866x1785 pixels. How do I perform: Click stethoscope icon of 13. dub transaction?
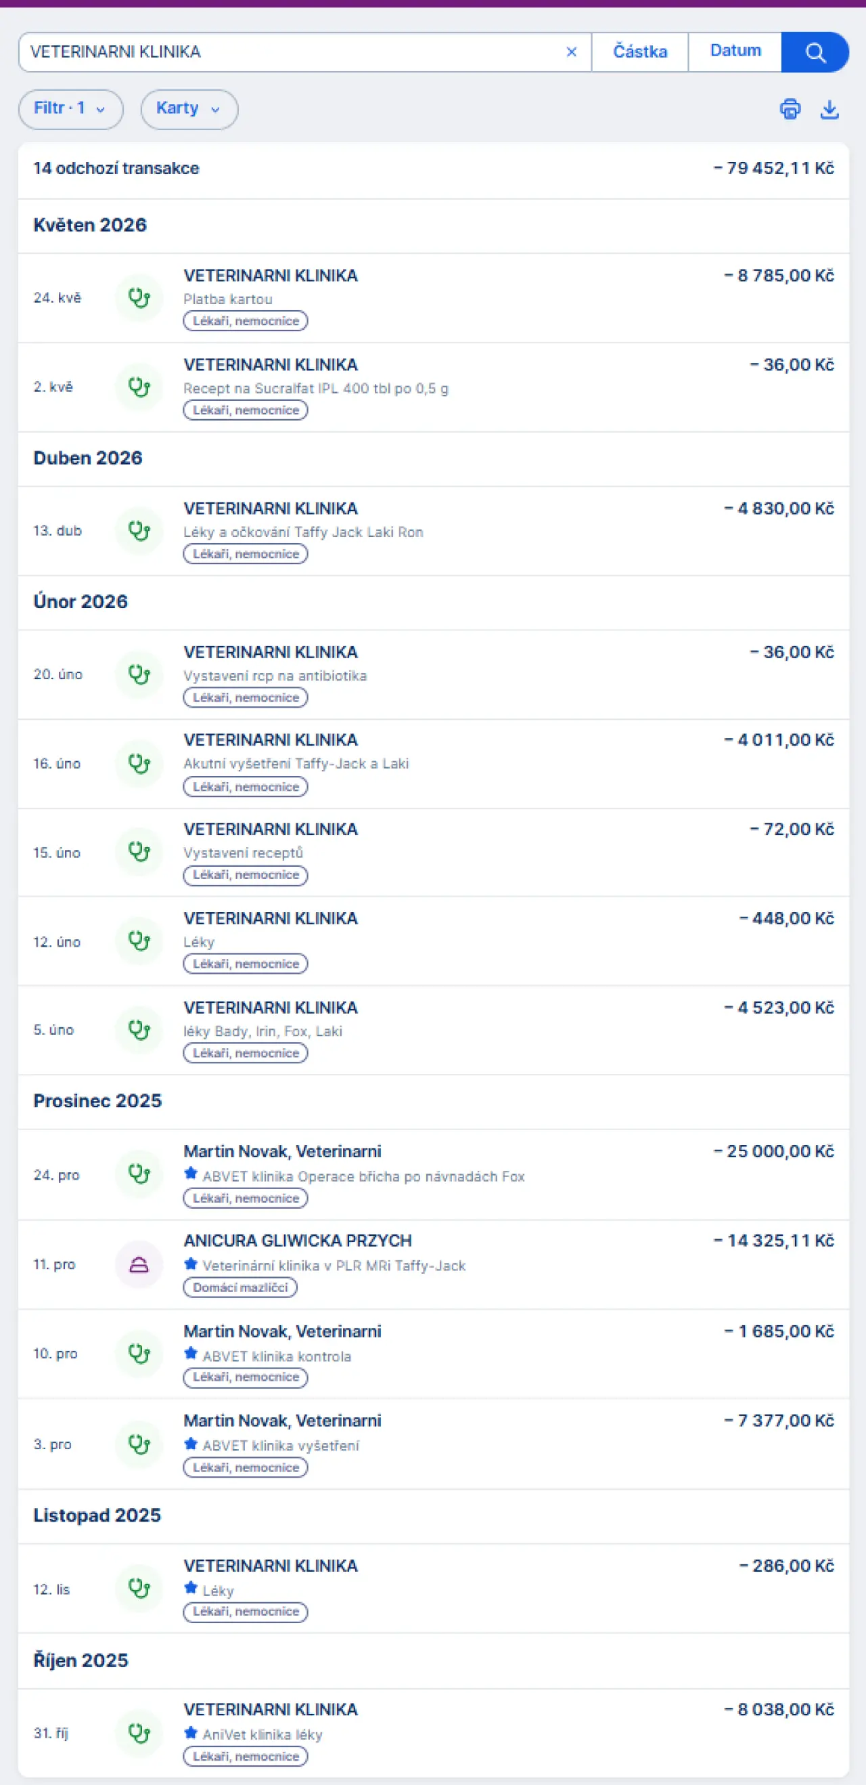139,531
